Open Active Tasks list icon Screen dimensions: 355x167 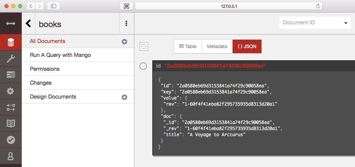coord(11,75)
